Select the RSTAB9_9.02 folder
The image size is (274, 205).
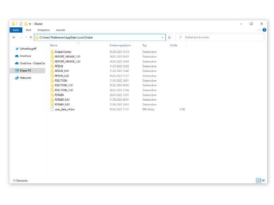62,104
